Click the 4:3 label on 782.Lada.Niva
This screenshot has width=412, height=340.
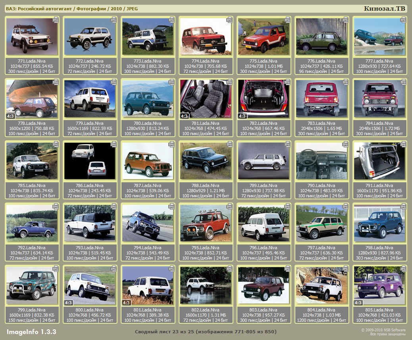[243, 116]
